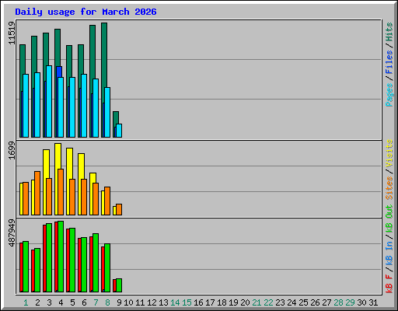Select day 21 on the x-axis
398x311 pixels.
(257, 302)
